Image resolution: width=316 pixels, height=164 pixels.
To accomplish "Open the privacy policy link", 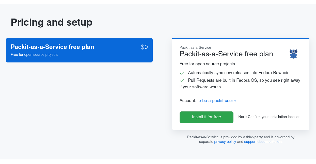I will (x=225, y=142).
